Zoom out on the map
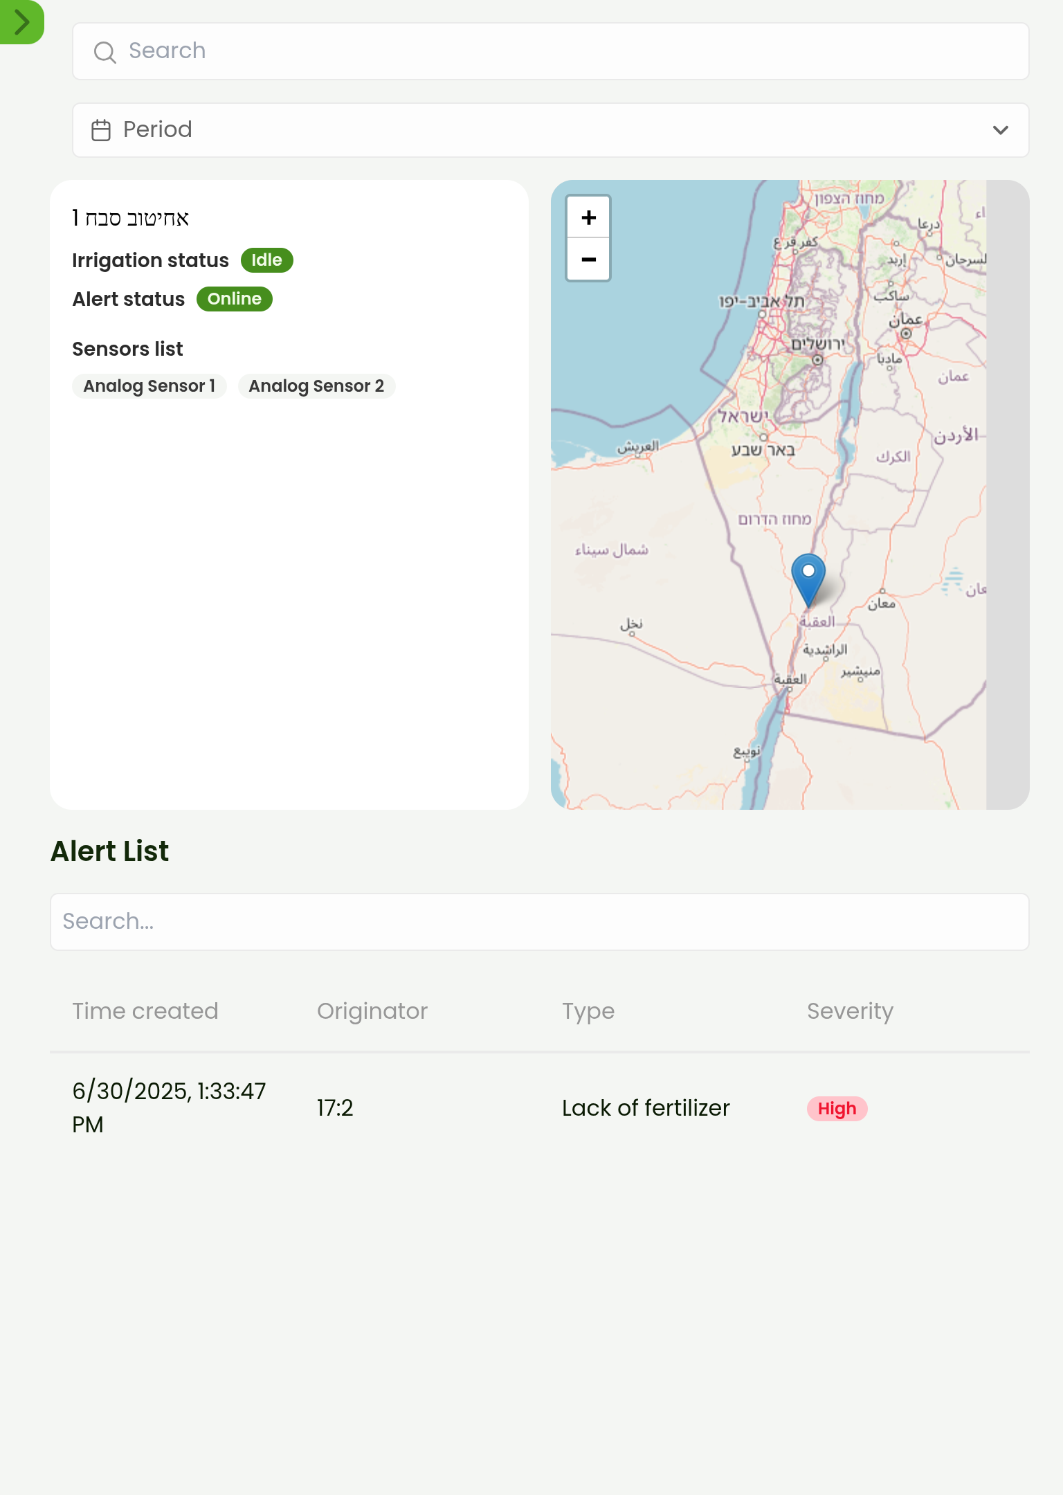This screenshot has width=1063, height=1495. tap(588, 260)
